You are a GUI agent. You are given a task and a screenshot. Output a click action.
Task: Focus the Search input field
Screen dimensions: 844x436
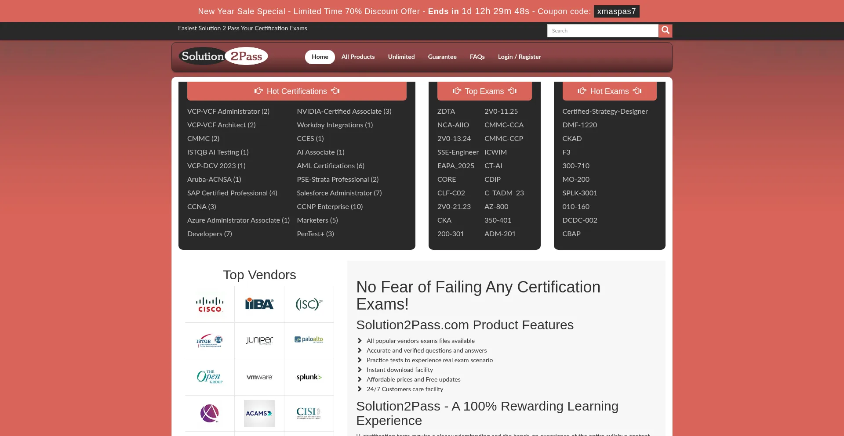tap(602, 31)
